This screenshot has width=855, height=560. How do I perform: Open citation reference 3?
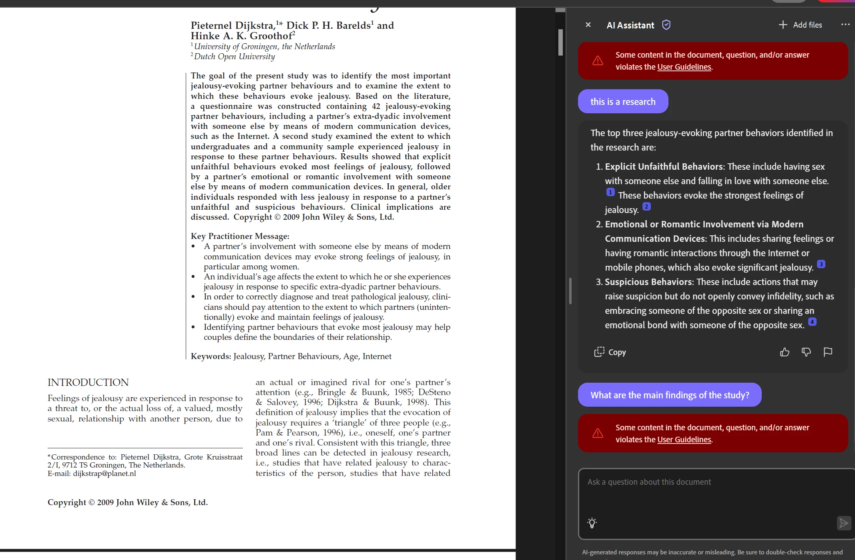(x=821, y=264)
